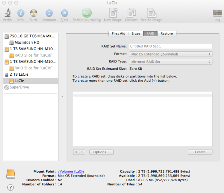The height and width of the screenshot is (193, 224).
Task: Expand the RAID Type dropdown
Action: [170, 62]
